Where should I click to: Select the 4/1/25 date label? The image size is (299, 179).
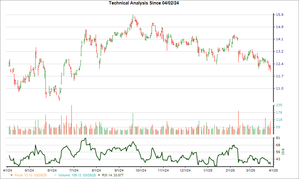(273, 170)
